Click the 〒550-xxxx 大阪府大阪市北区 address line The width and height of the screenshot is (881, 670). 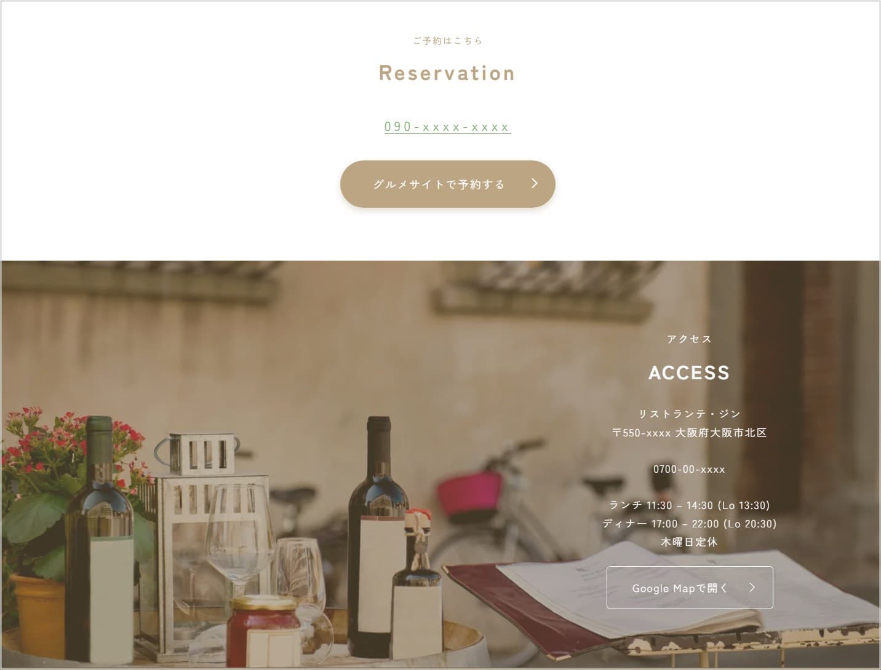[x=689, y=433]
